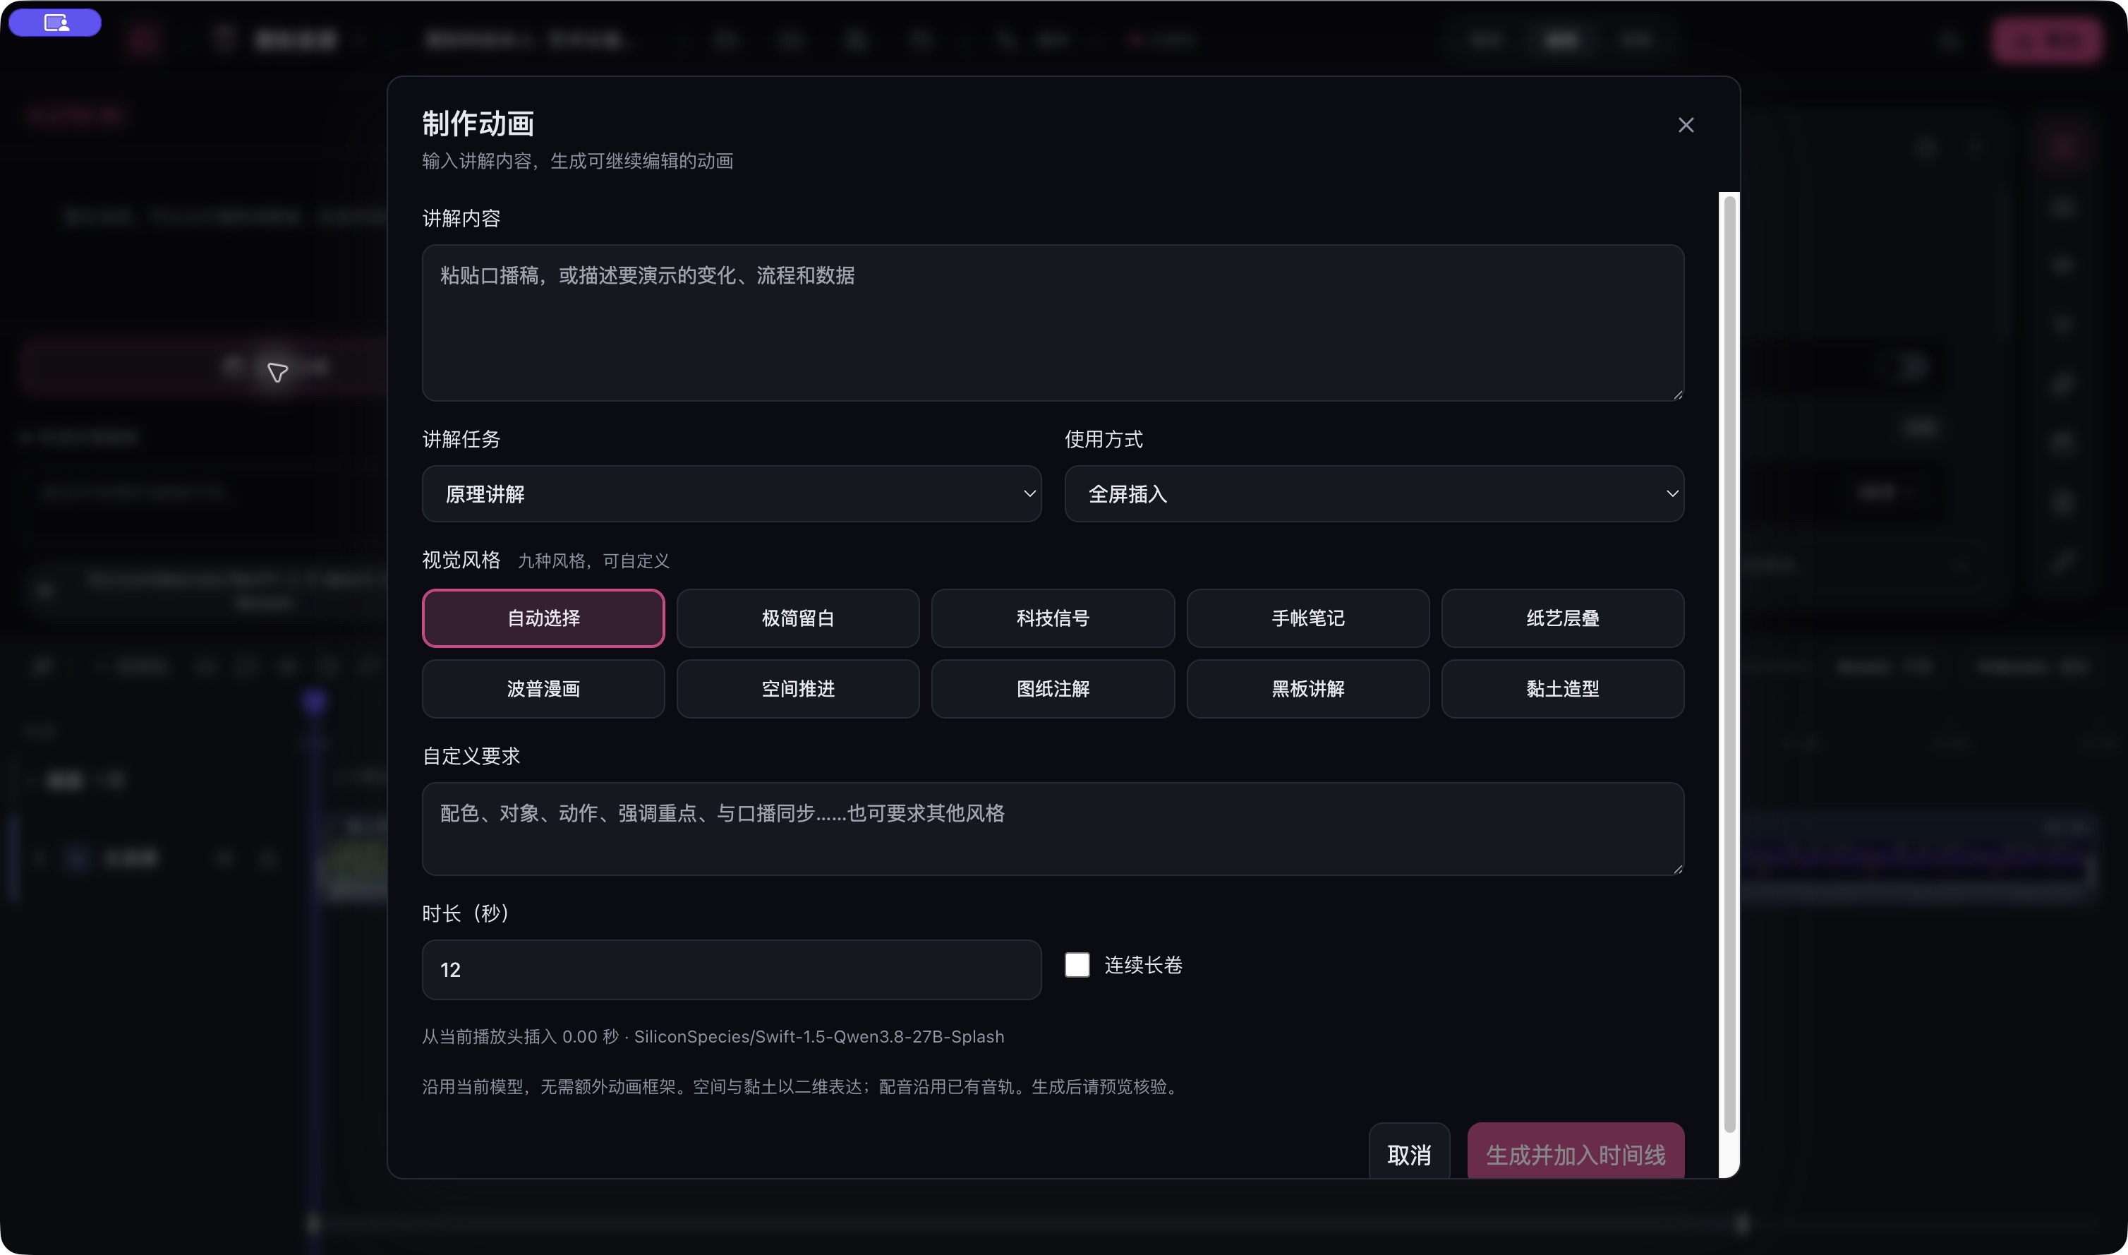This screenshot has height=1255, width=2128.
Task: Open the 使用方式 dropdown showing 全屏插入
Action: [1373, 493]
